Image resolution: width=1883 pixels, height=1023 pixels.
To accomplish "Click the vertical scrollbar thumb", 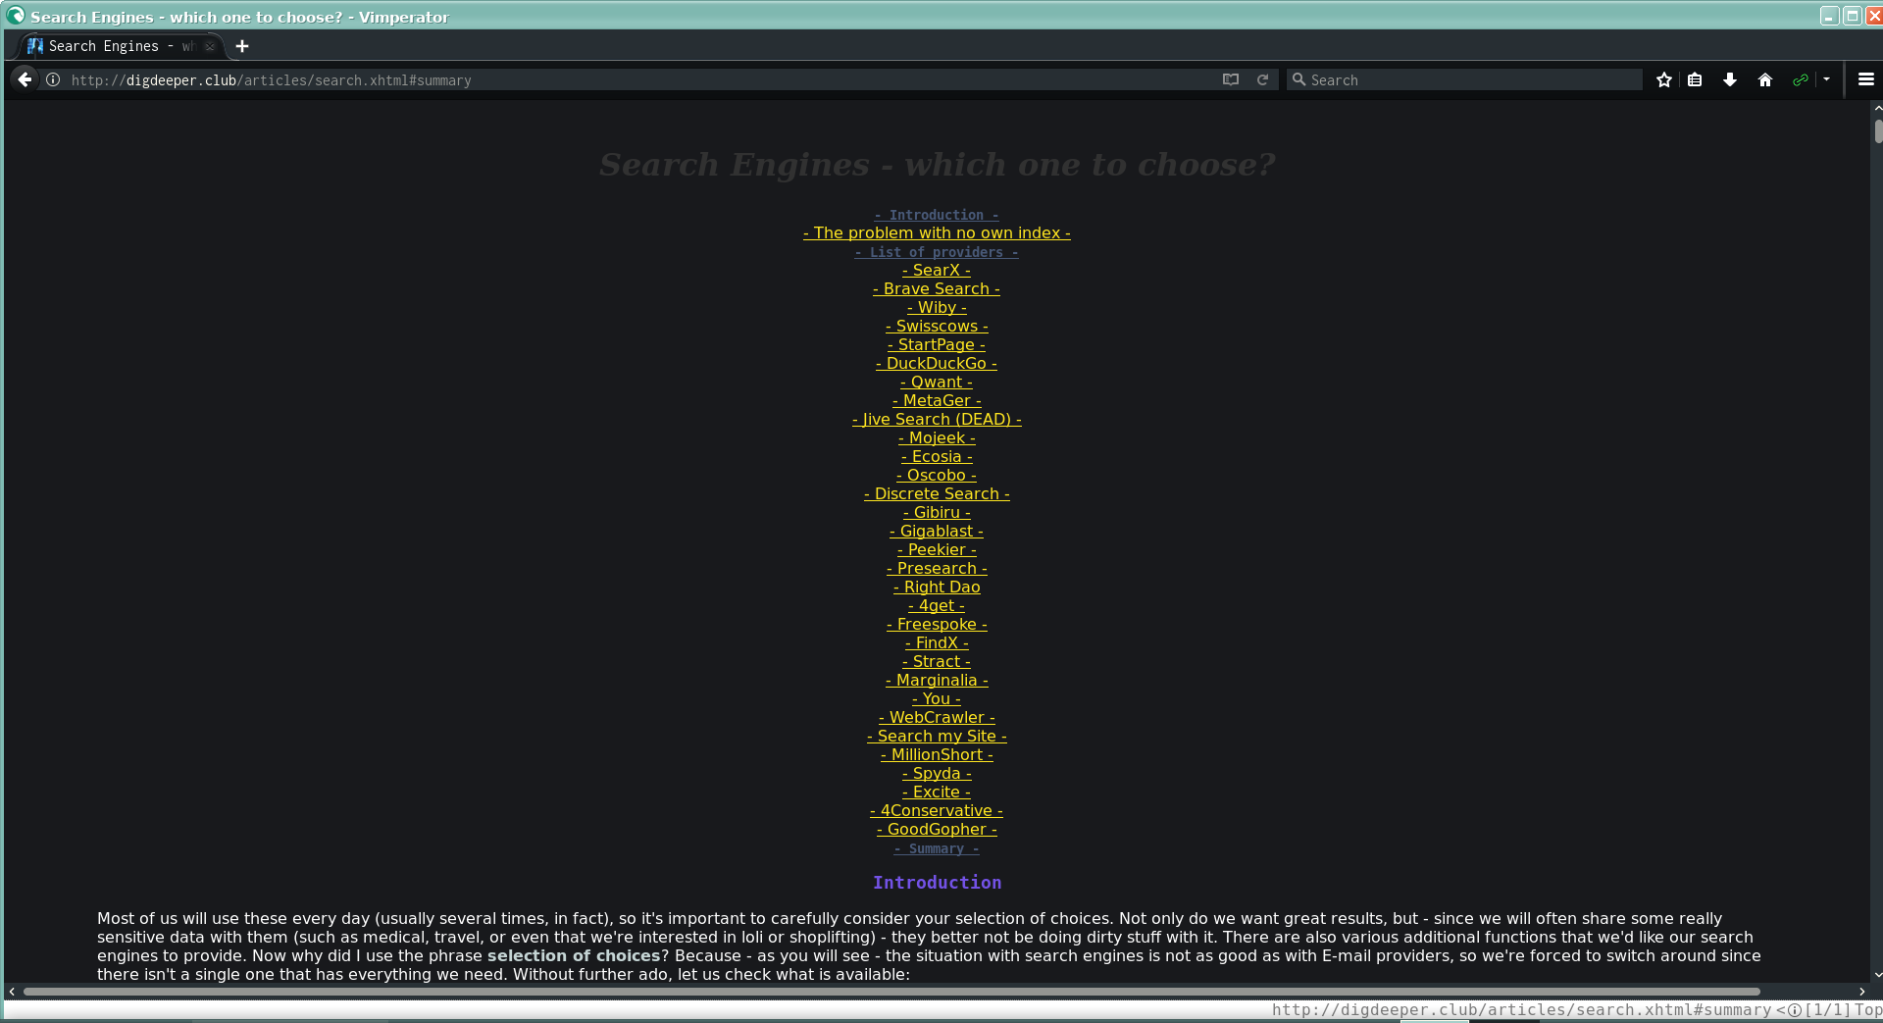I will click(x=1878, y=131).
